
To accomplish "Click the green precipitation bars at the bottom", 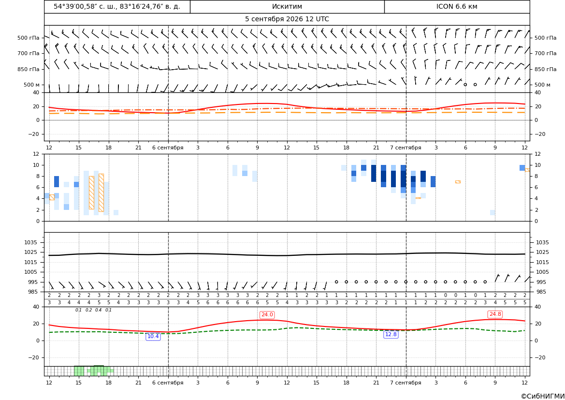I will (94, 371).
